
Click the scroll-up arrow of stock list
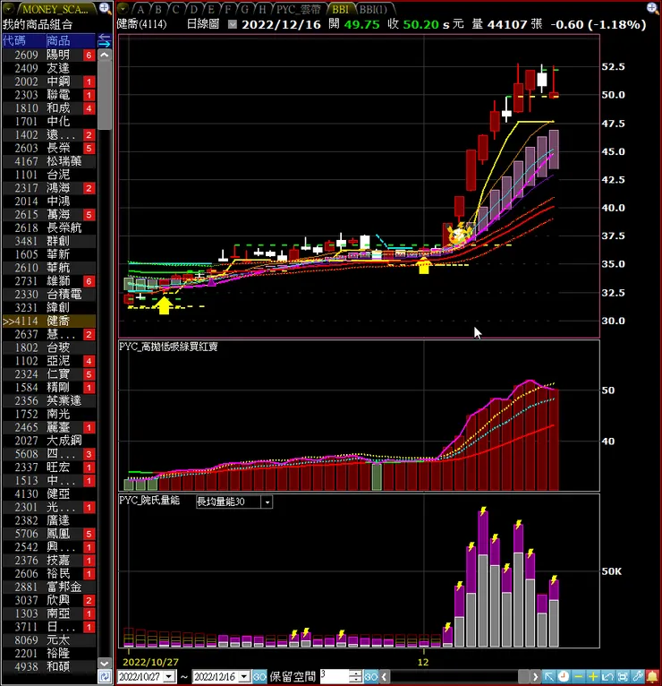pyautogui.click(x=105, y=56)
